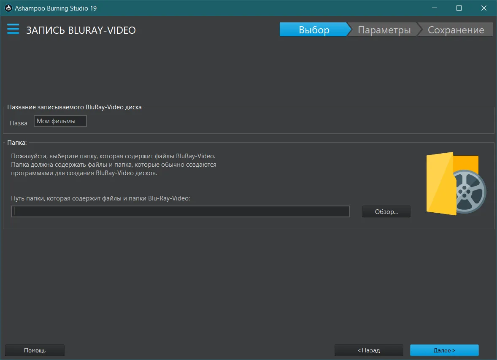Click label Путь папки, которая содержит файлы

[x=100, y=198]
